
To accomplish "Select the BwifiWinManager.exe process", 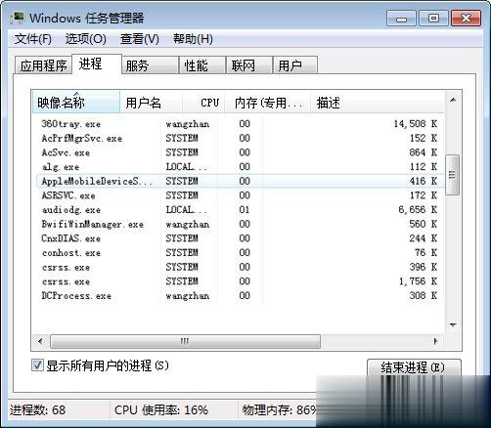I will (240, 224).
